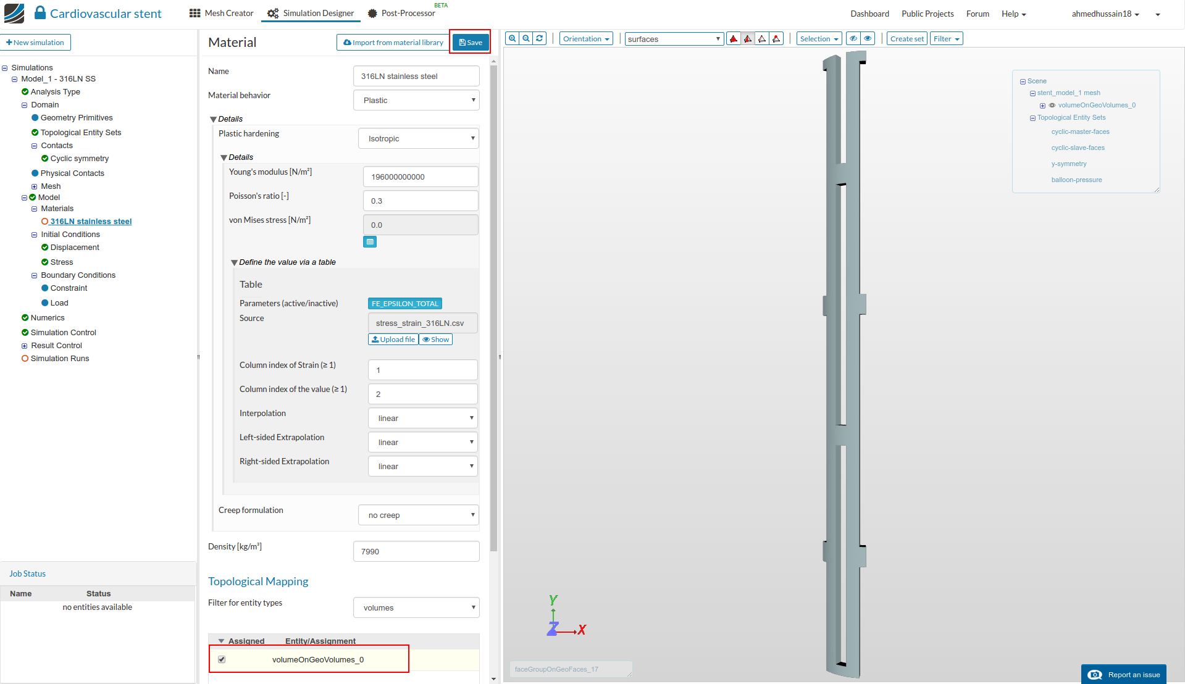
Task: Open the Help menu
Action: [1013, 14]
